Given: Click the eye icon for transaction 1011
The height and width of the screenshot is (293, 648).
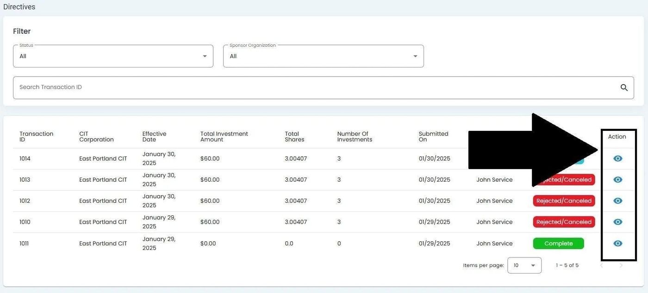Looking at the screenshot, I should click(x=617, y=244).
